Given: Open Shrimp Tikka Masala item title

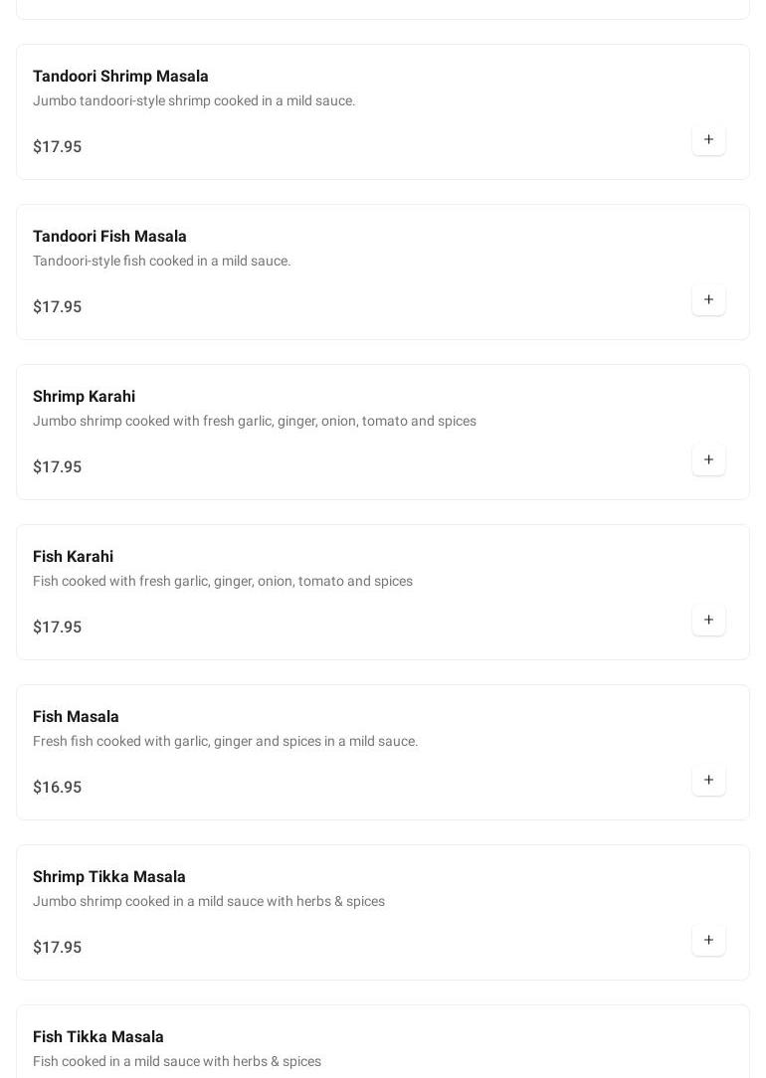Looking at the screenshot, I should [109, 877].
